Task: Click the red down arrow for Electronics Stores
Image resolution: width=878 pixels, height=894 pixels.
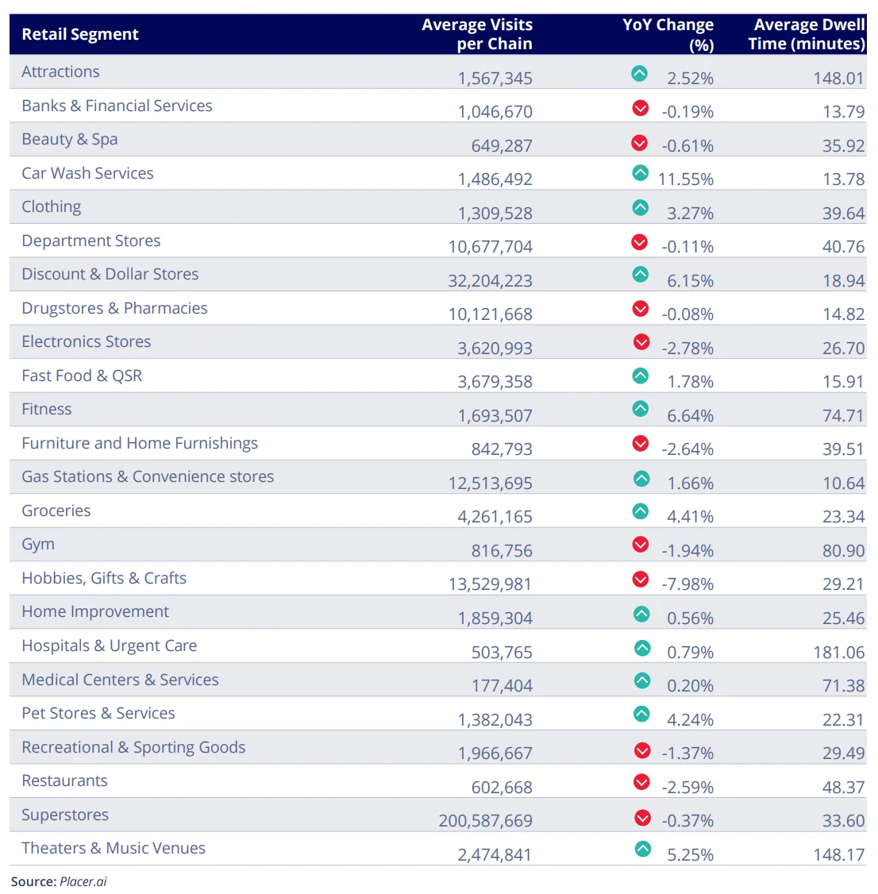Action: click(x=641, y=341)
